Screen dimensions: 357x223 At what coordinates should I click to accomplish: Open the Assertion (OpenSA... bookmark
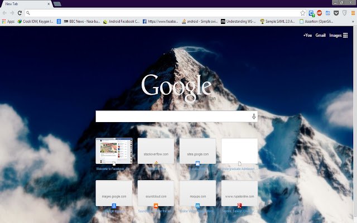[316, 21]
